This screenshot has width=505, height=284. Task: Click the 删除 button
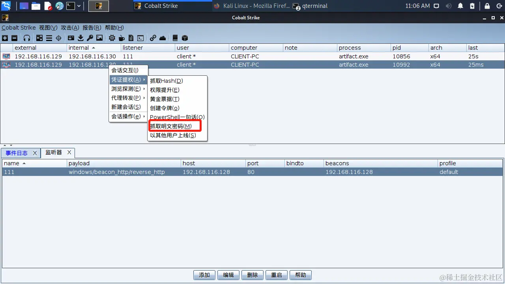[x=252, y=275]
